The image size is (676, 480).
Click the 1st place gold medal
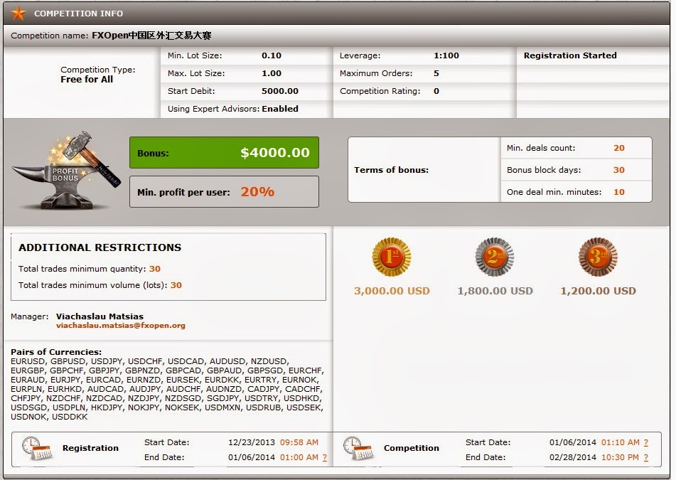(x=392, y=257)
